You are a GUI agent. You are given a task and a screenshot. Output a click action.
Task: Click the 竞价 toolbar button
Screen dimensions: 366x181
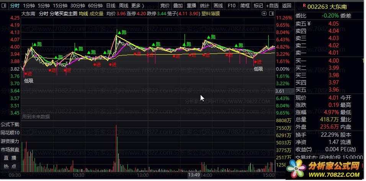click(165, 6)
